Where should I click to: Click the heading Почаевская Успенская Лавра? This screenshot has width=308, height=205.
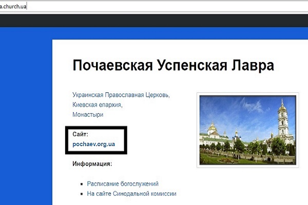[x=174, y=65]
